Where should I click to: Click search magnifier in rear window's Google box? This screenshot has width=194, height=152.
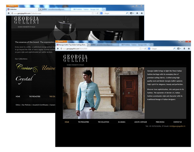127,13
